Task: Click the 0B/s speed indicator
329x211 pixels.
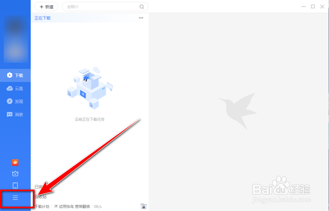Action: click(x=98, y=207)
